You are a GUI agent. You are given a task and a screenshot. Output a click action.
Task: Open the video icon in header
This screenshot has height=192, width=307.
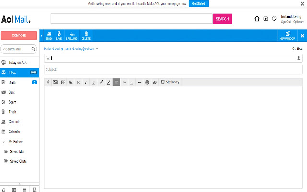(266, 19)
